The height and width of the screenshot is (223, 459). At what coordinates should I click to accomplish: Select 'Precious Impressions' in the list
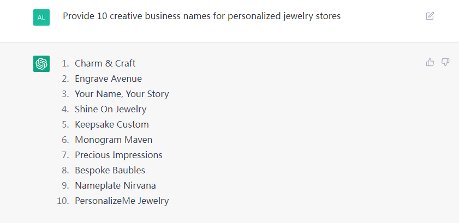[118, 155]
